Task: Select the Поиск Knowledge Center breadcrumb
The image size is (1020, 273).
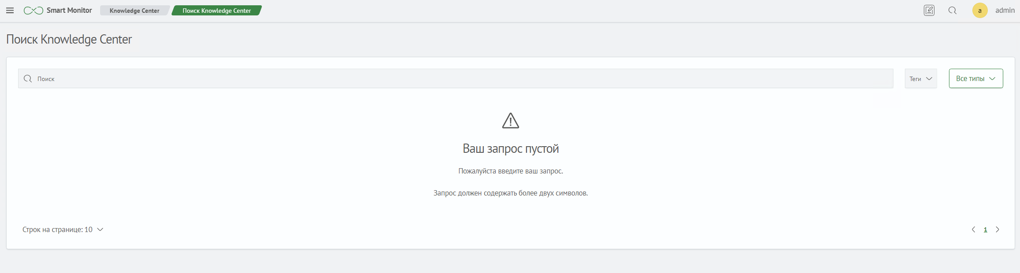Action: (x=217, y=11)
